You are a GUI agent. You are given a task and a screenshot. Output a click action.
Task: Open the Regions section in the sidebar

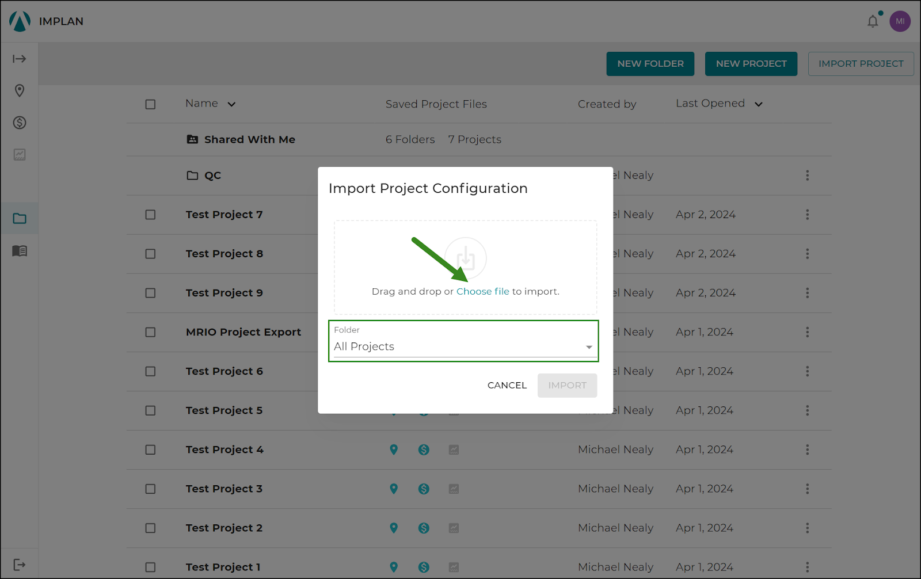pos(20,90)
